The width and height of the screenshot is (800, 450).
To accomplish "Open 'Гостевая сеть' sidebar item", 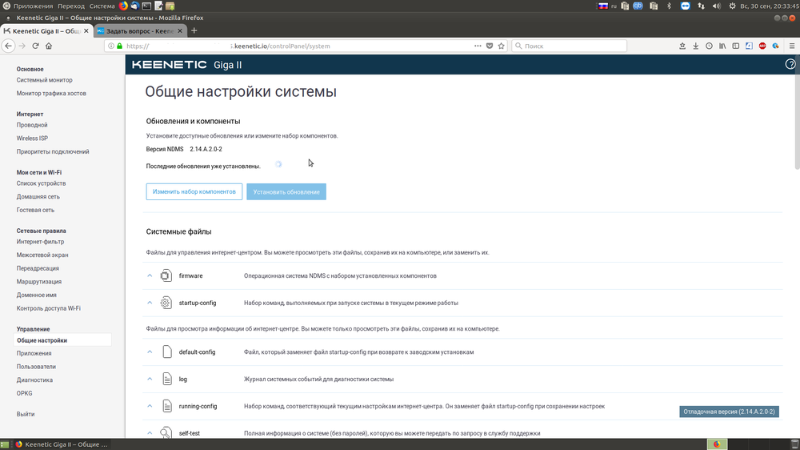I will click(35, 210).
